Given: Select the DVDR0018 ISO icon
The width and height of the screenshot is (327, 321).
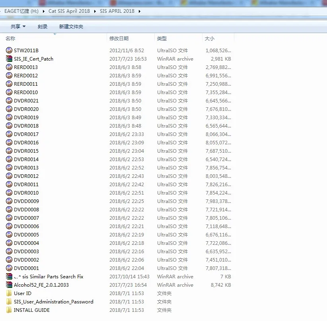Looking at the screenshot, I should 9,126.
